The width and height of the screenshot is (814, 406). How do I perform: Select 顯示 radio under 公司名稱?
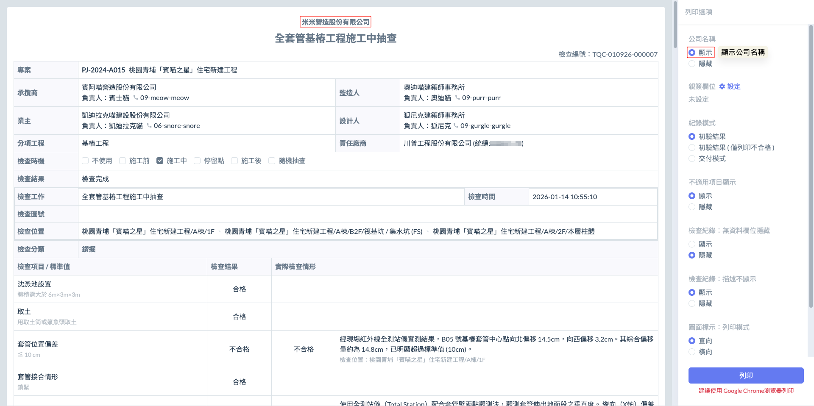pos(692,53)
